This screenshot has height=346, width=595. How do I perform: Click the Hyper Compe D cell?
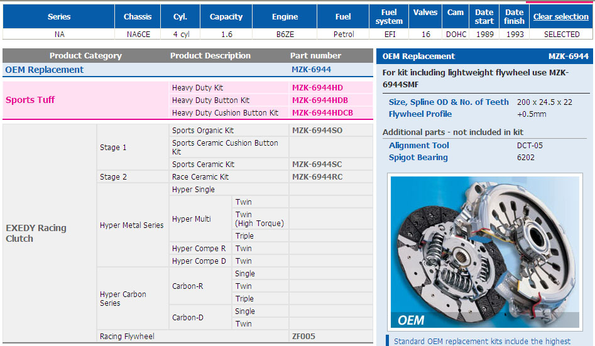200,261
